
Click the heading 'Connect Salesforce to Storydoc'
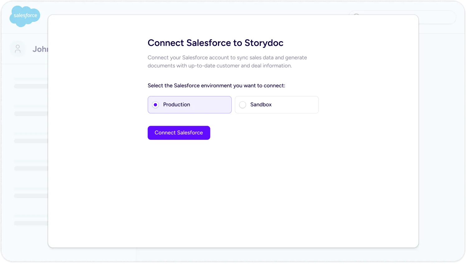pos(215,43)
